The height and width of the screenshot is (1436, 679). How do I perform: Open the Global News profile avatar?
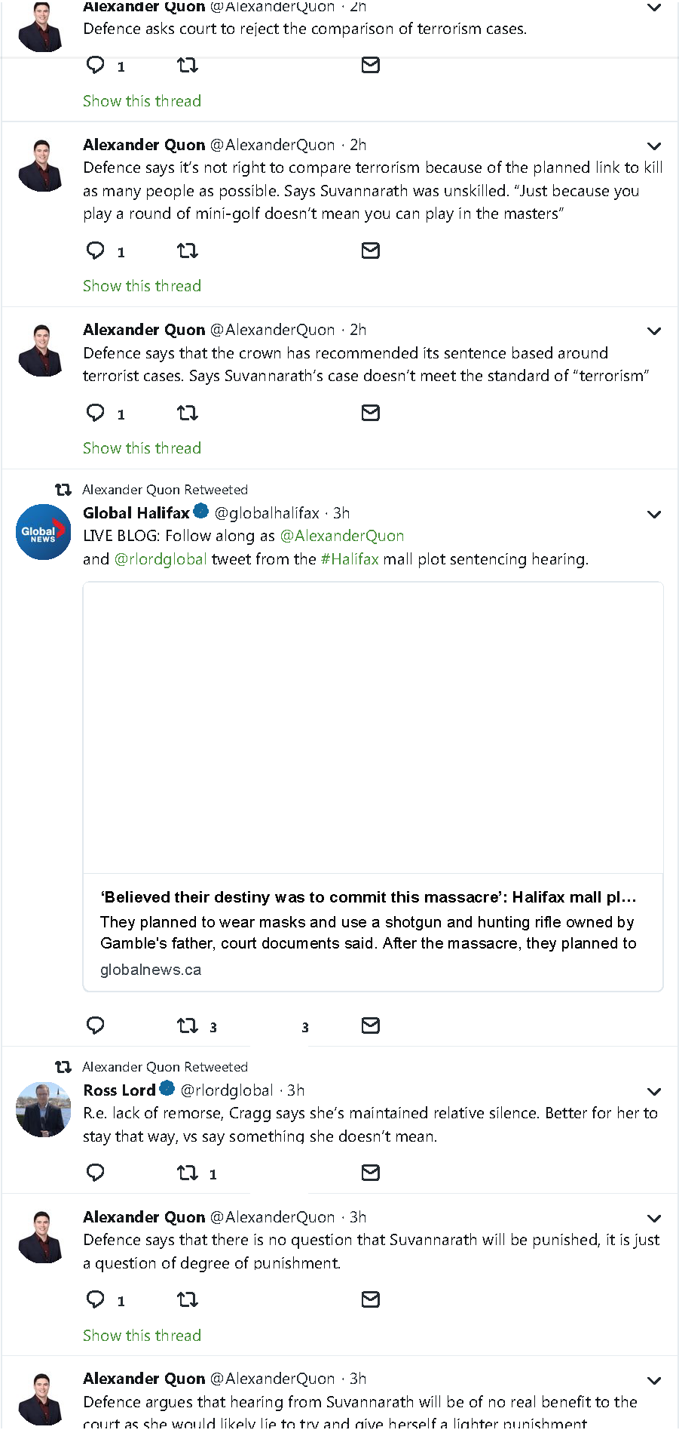coord(43,532)
